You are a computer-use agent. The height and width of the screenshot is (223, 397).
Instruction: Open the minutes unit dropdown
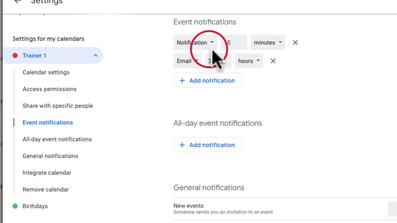click(268, 42)
